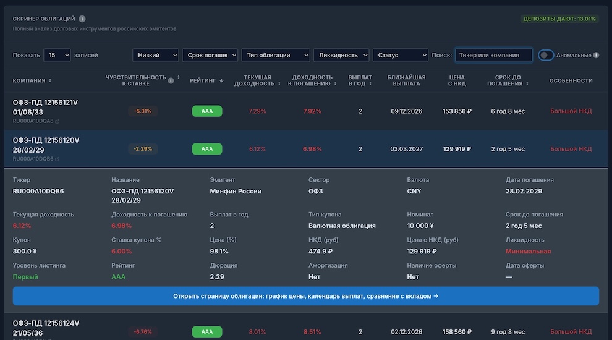Click the 474.9 ₽ НКД value
The width and height of the screenshot is (612, 340).
(x=320, y=252)
